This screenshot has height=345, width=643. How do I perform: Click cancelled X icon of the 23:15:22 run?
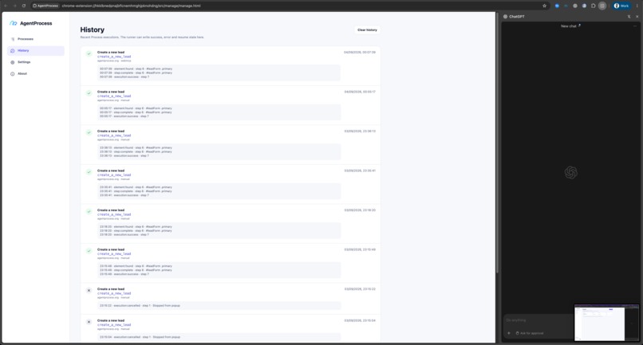click(x=89, y=291)
